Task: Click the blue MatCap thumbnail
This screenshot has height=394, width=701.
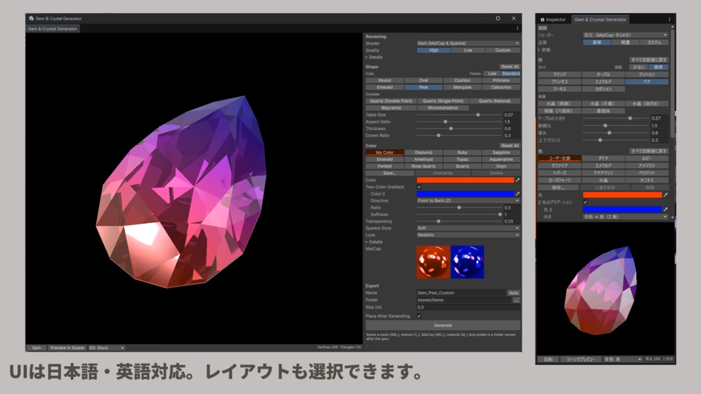Action: tap(467, 262)
